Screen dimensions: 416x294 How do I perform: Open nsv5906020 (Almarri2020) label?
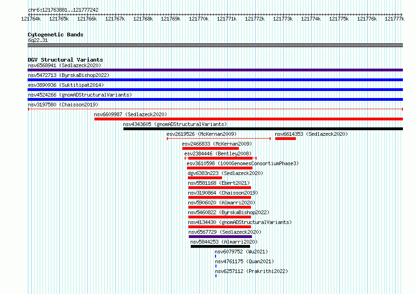tap(222, 203)
